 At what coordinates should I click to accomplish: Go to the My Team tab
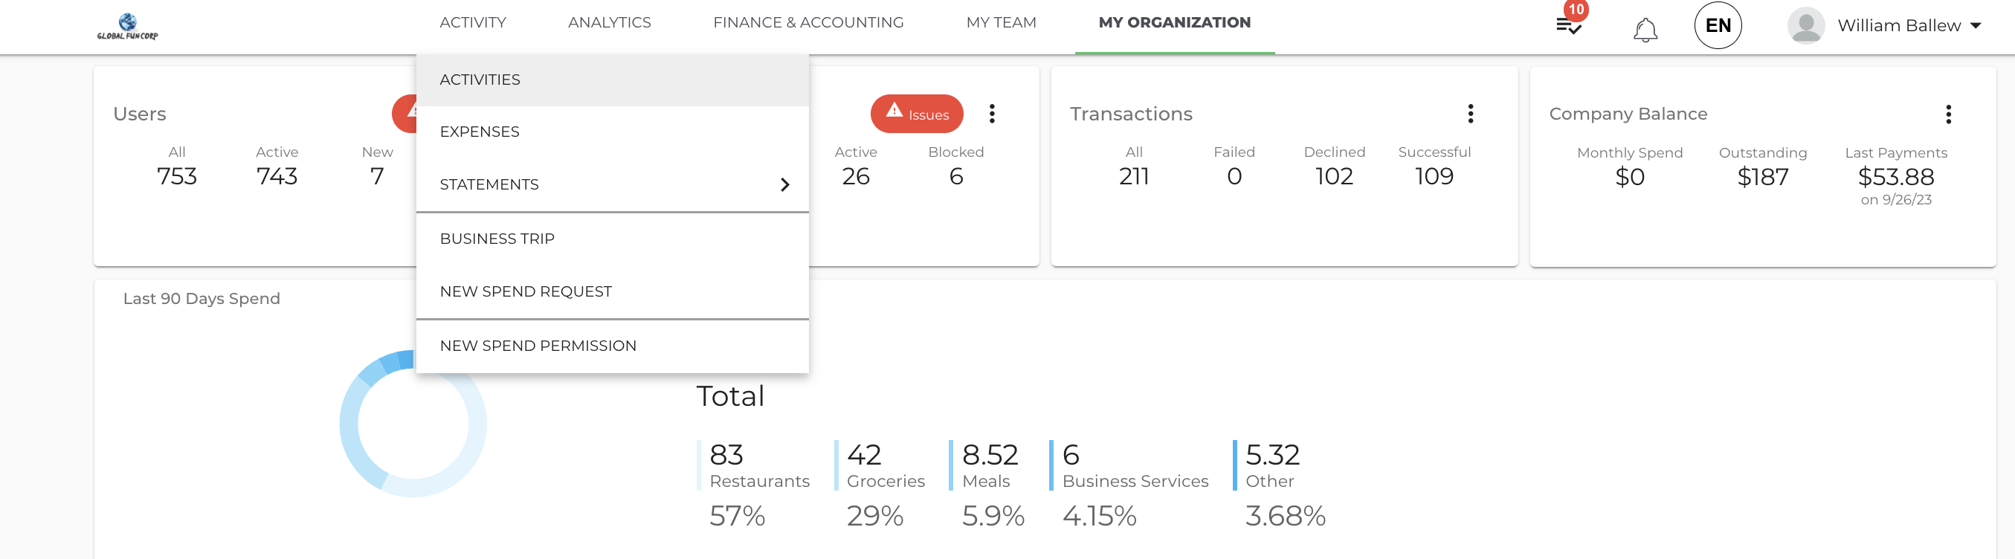(x=1001, y=23)
